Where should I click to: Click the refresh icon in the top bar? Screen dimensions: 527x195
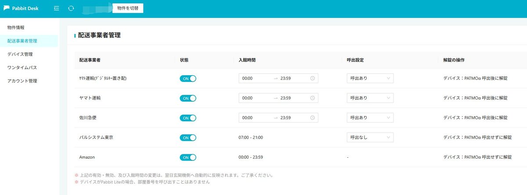pos(71,8)
